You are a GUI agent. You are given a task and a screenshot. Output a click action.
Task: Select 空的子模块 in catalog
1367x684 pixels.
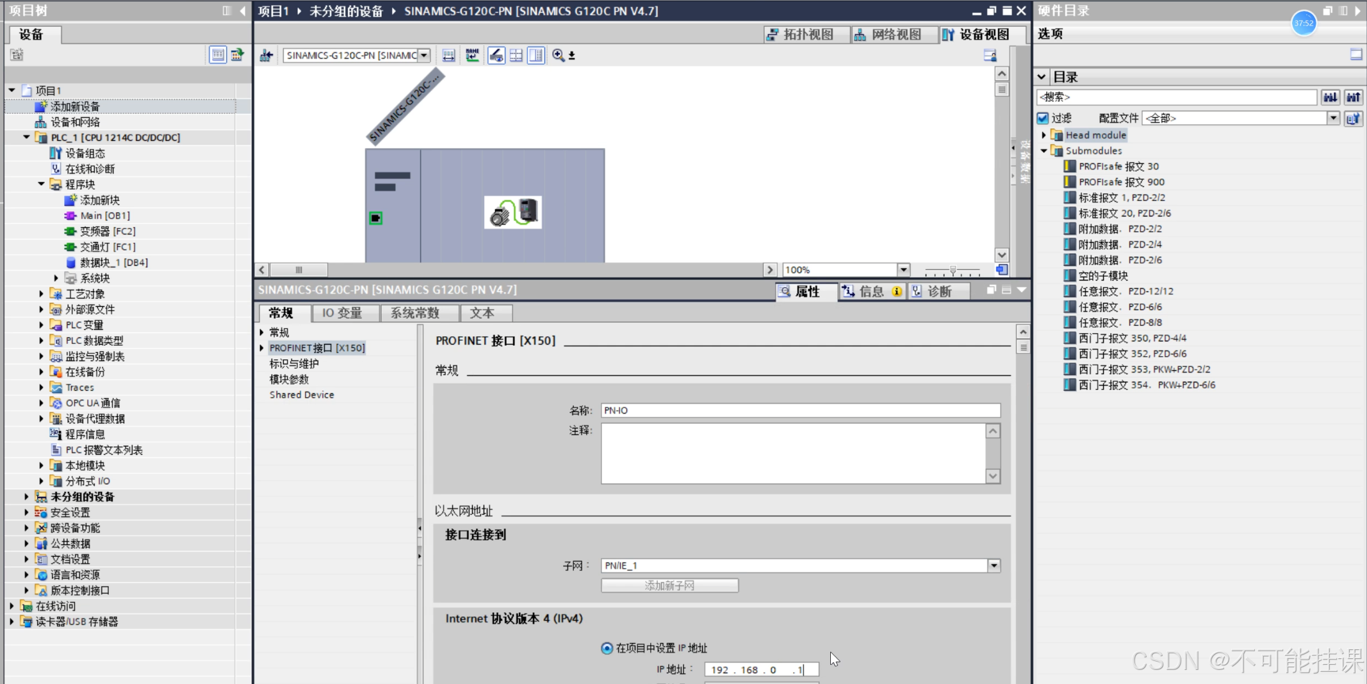pos(1103,275)
